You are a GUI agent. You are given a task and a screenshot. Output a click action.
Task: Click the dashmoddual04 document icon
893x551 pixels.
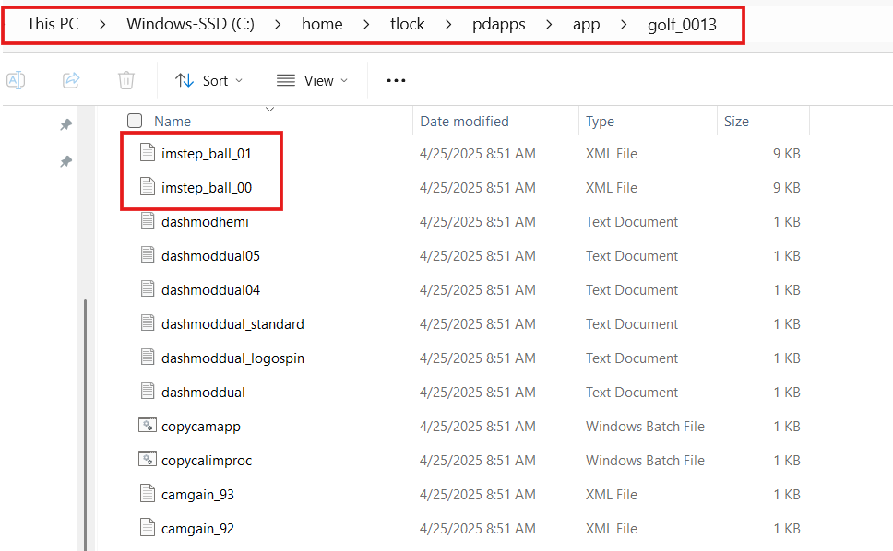tap(148, 289)
